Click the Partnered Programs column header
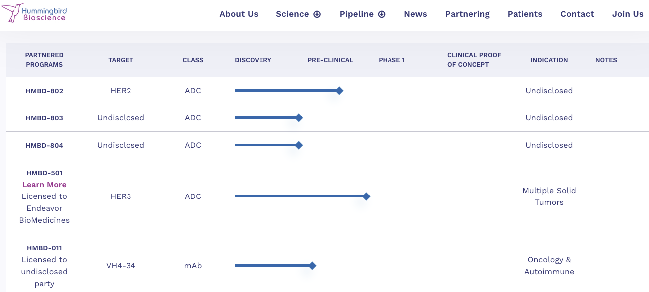The width and height of the screenshot is (649, 292). click(44, 60)
